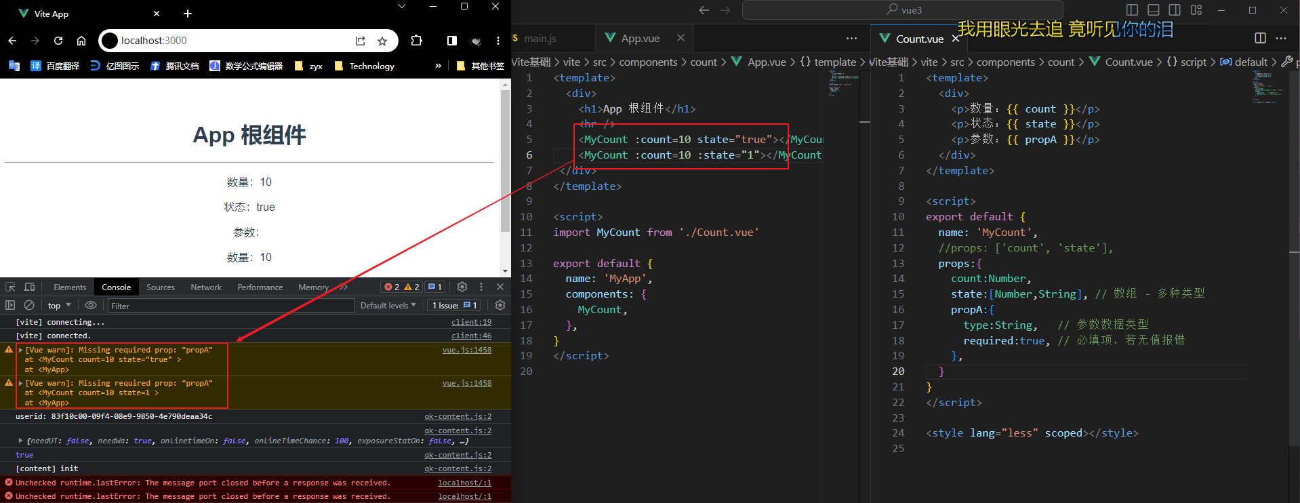Viewport: 1300px width, 503px height.
Task: Go back in the browser
Action: [x=12, y=41]
